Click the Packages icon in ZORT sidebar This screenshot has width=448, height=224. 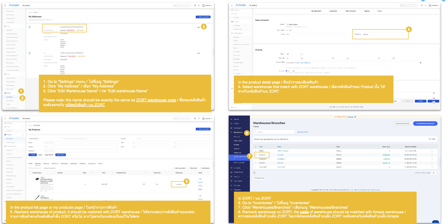231,190
